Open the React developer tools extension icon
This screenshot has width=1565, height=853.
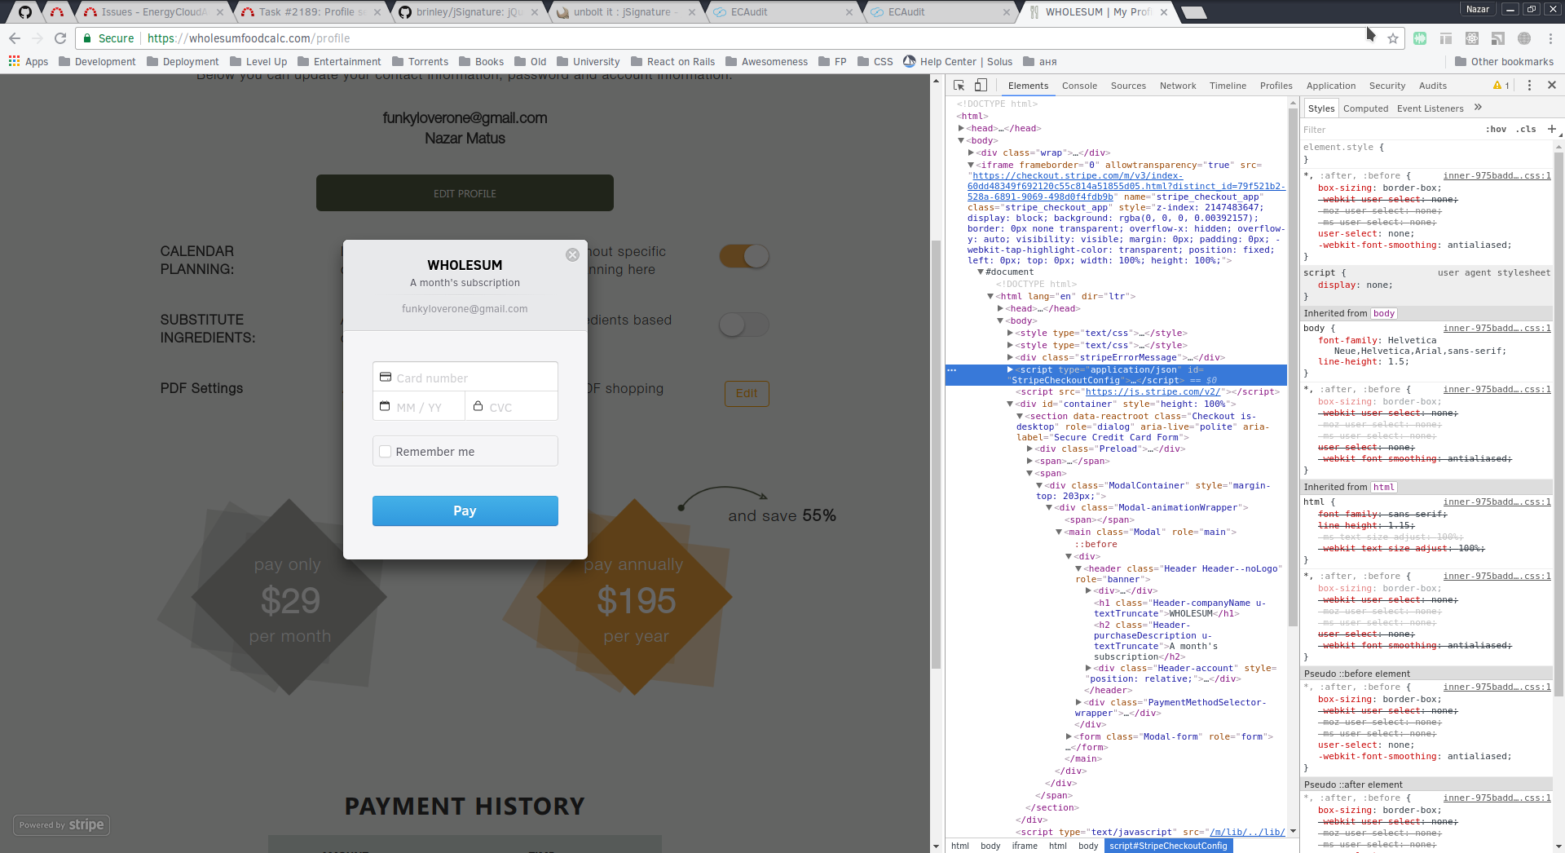coord(1472,38)
